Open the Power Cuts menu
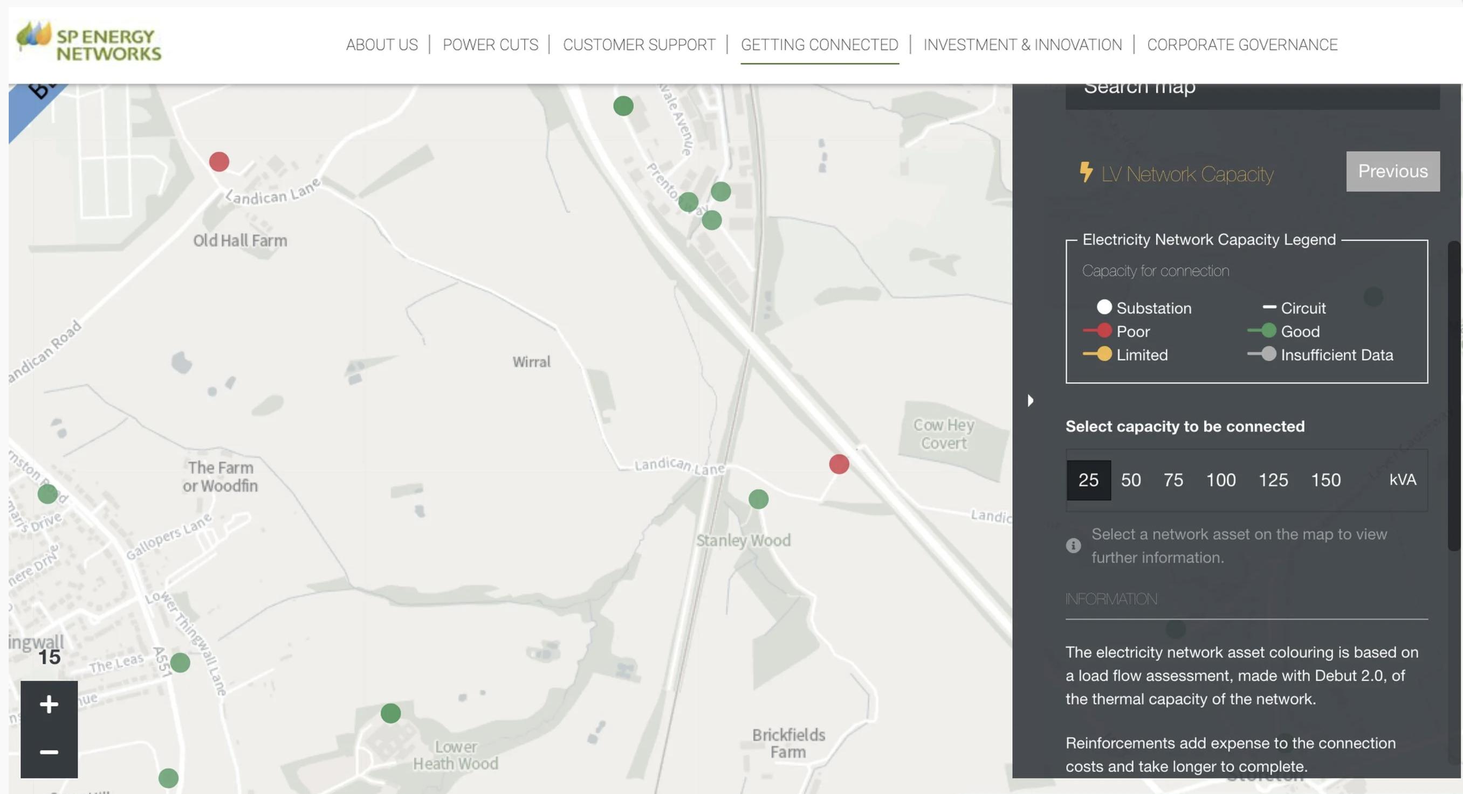The width and height of the screenshot is (1463, 794). click(x=490, y=45)
